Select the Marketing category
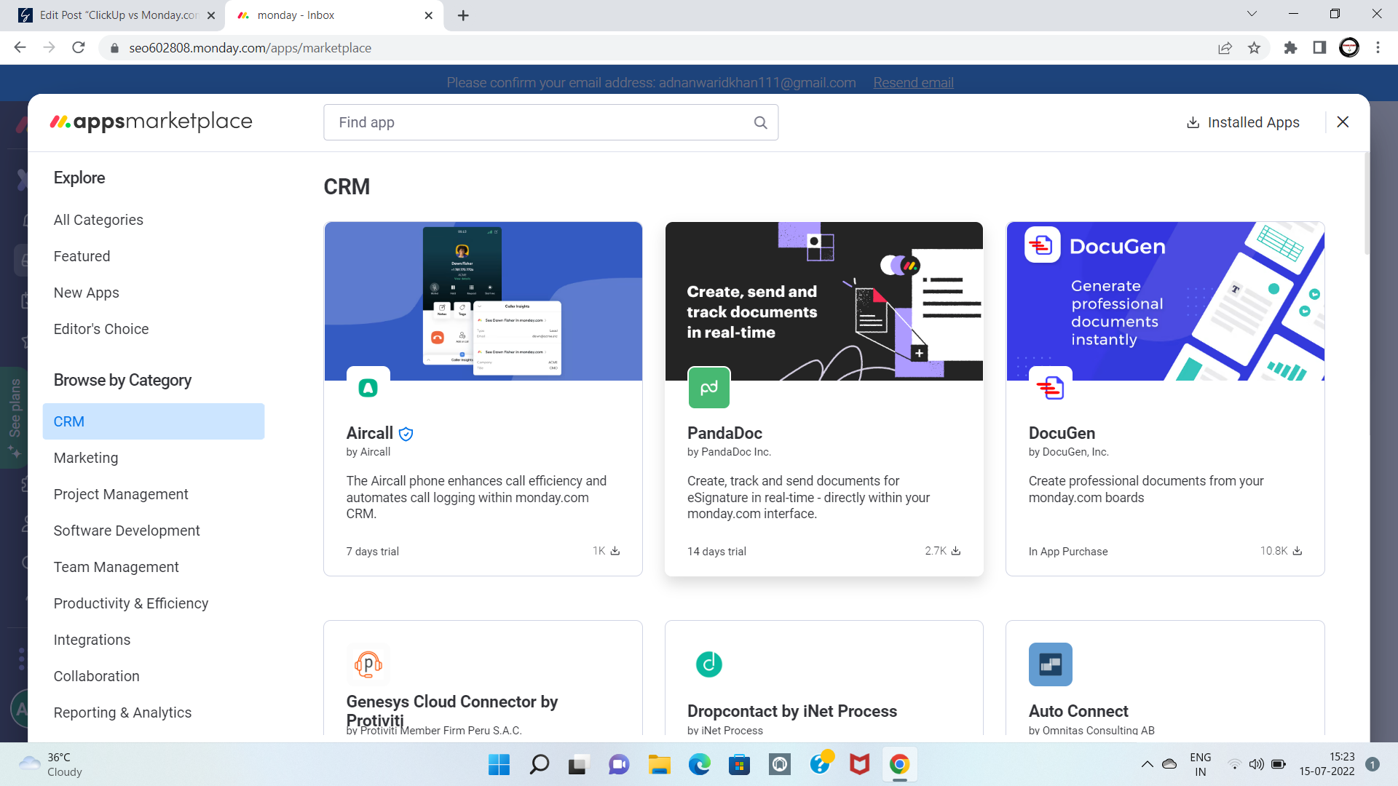 click(86, 458)
